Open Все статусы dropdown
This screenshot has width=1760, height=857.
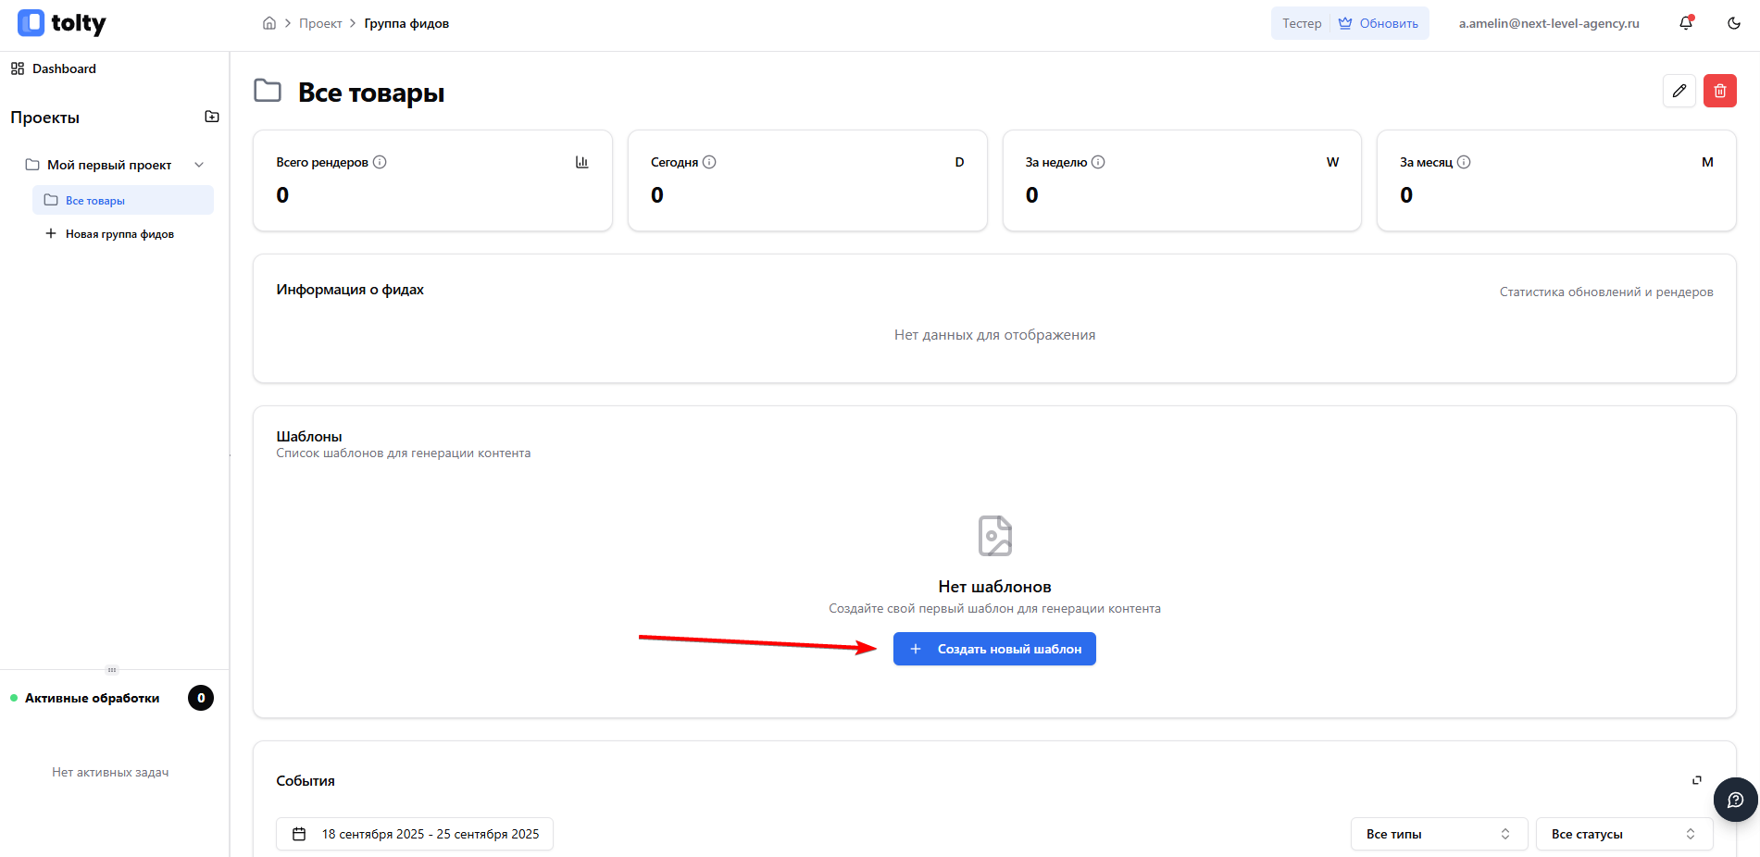[x=1624, y=834]
